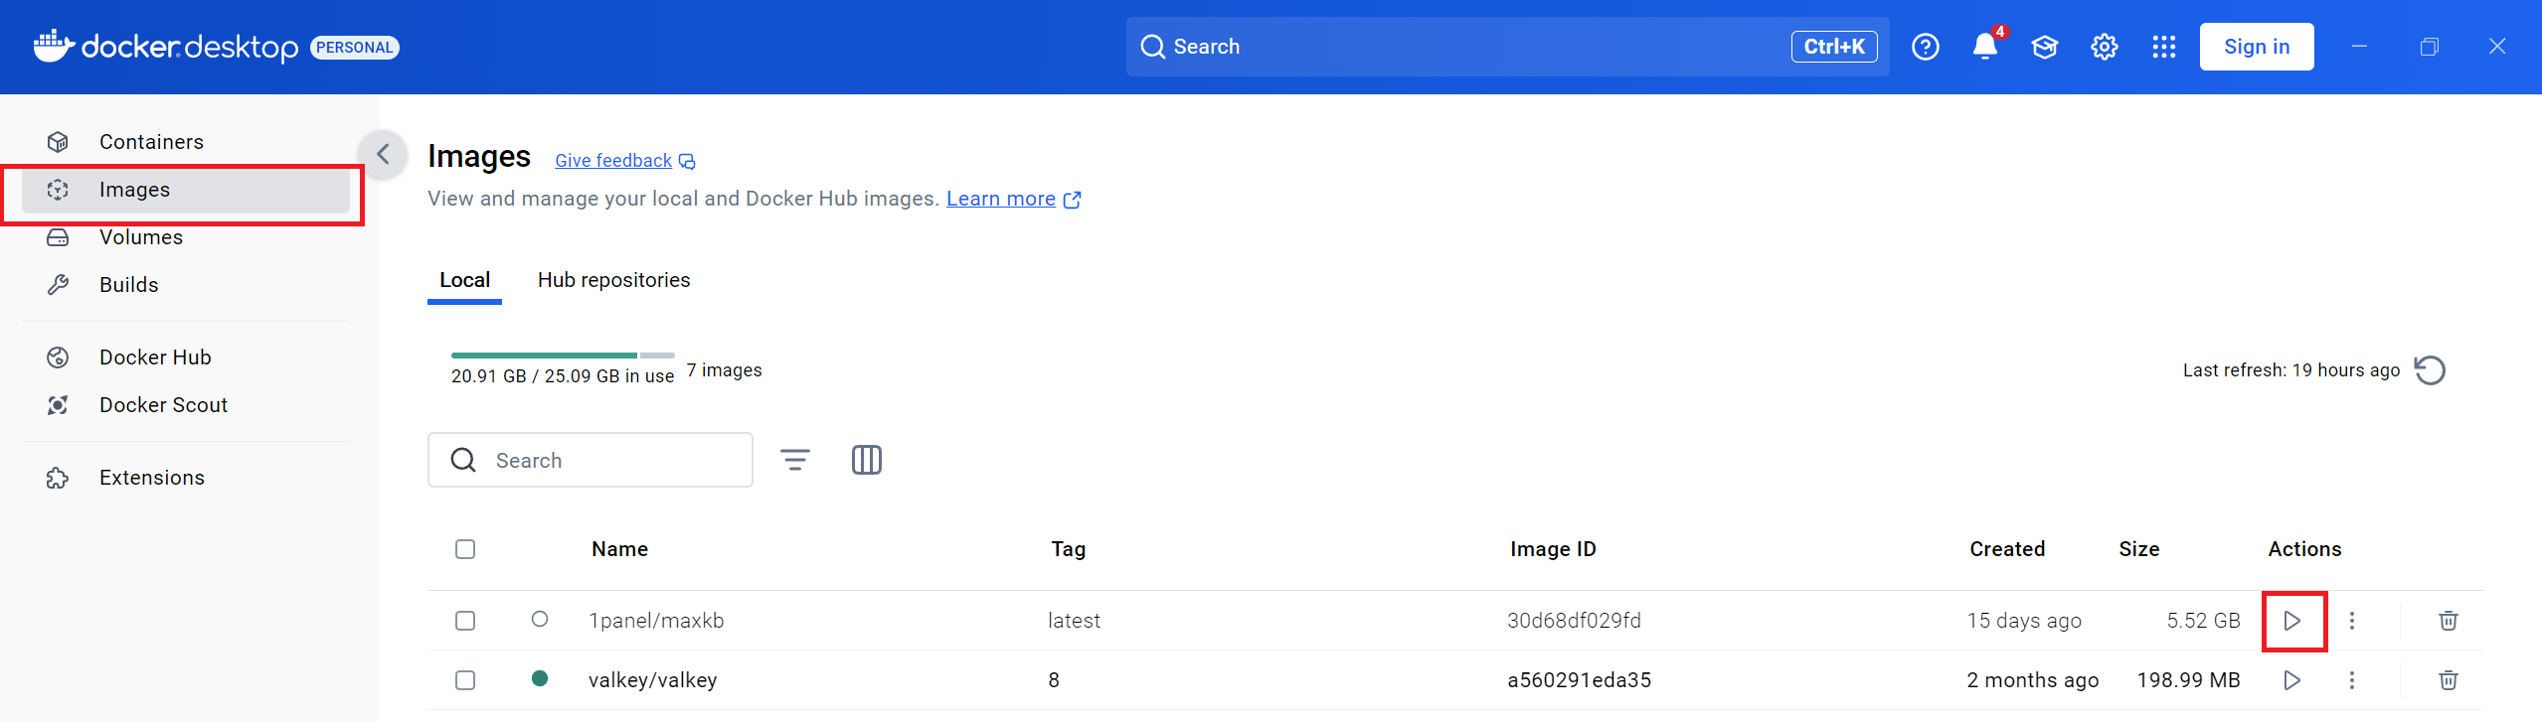
Task: Click the 1panel/maxkb unused status circle
Action: (x=540, y=619)
